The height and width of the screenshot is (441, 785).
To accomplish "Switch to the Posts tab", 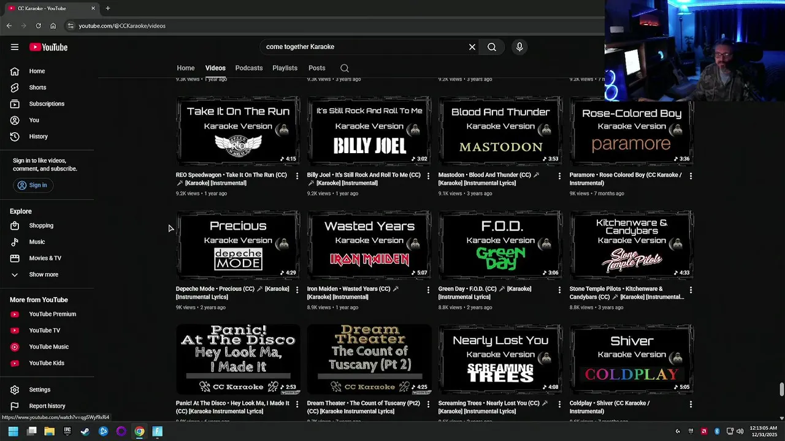I will point(317,68).
